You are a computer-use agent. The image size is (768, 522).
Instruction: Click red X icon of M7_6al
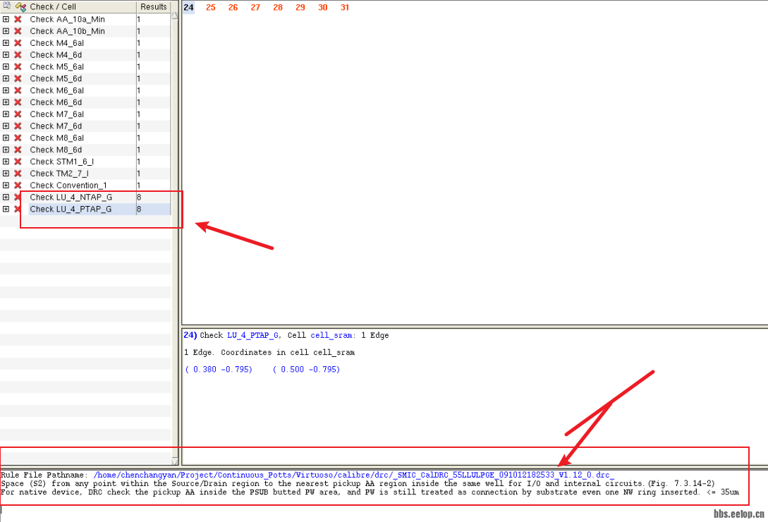click(x=18, y=114)
